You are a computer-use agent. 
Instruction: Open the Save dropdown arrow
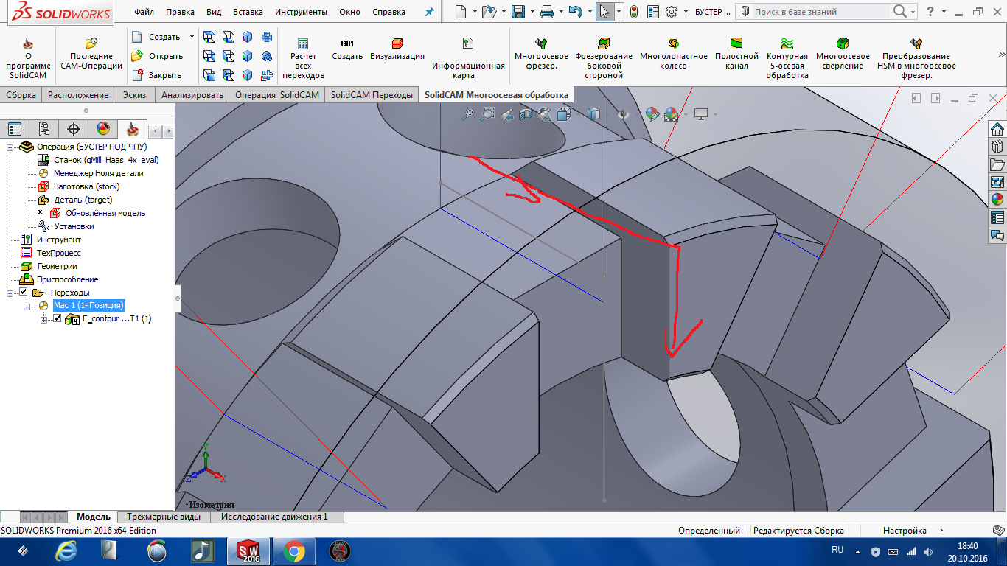(532, 12)
